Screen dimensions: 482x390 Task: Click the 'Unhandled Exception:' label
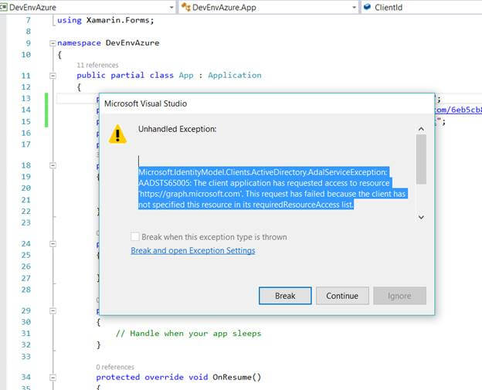[x=177, y=129]
